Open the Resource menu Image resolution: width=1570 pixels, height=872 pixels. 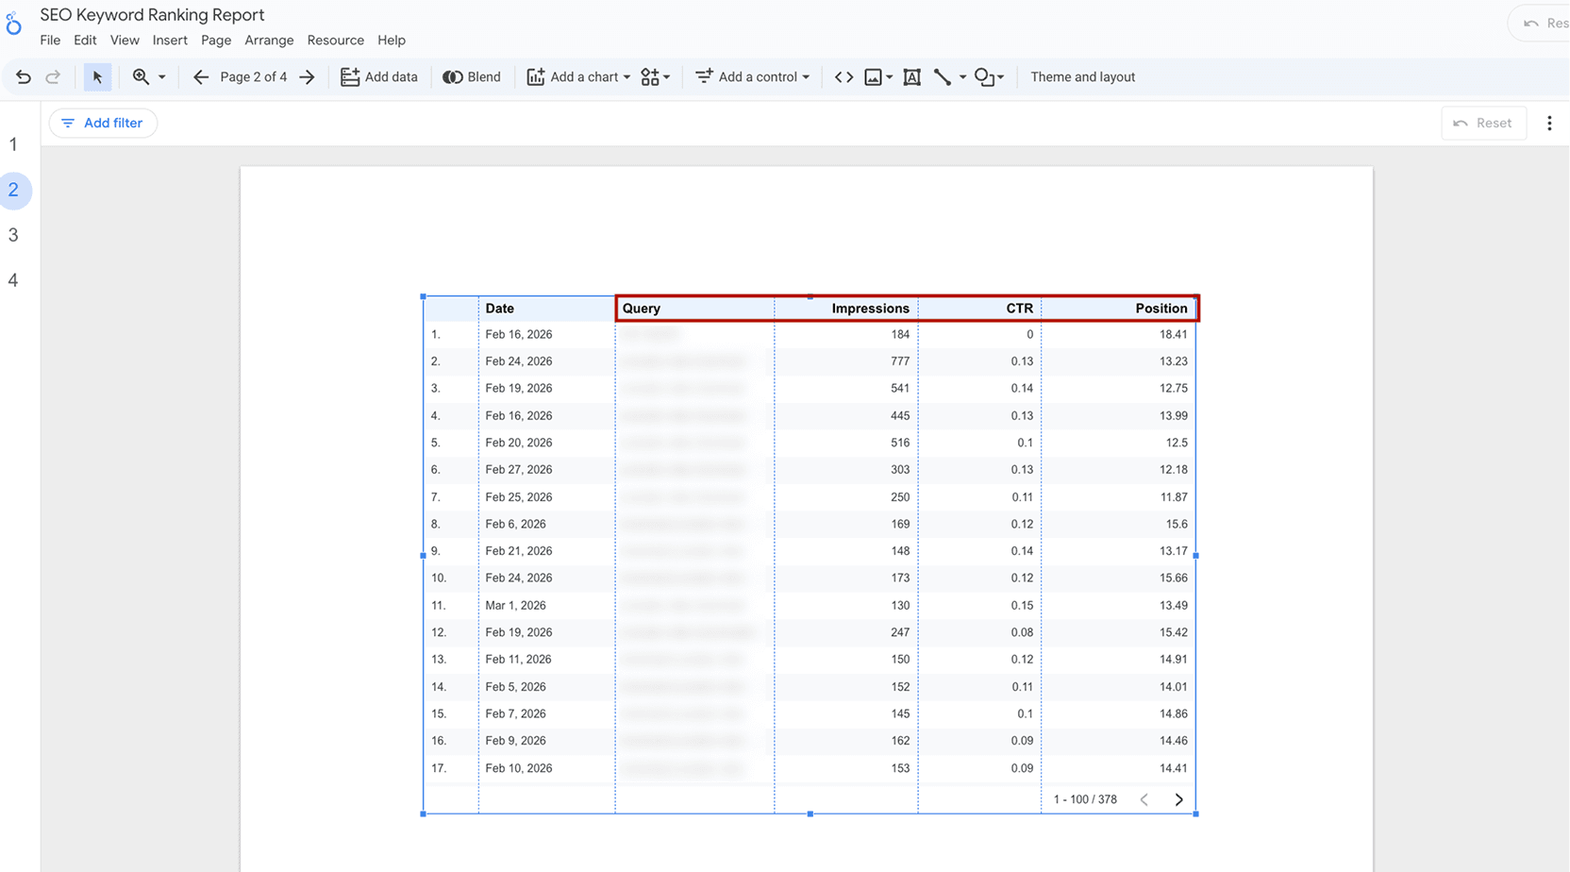pos(335,40)
